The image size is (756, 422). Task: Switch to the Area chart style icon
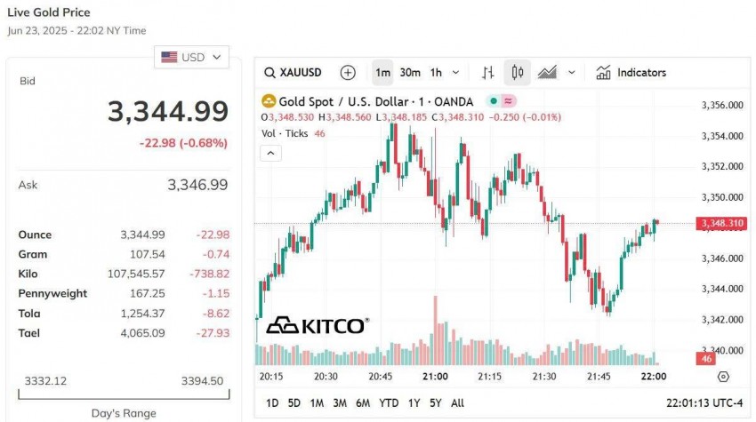(x=548, y=73)
